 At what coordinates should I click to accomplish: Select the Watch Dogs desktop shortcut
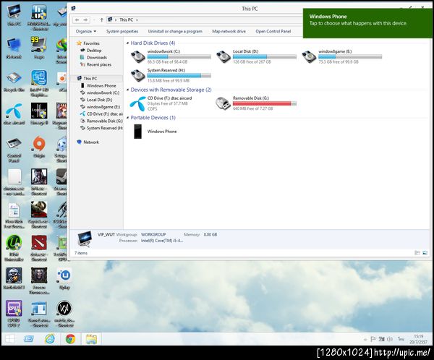(64, 314)
